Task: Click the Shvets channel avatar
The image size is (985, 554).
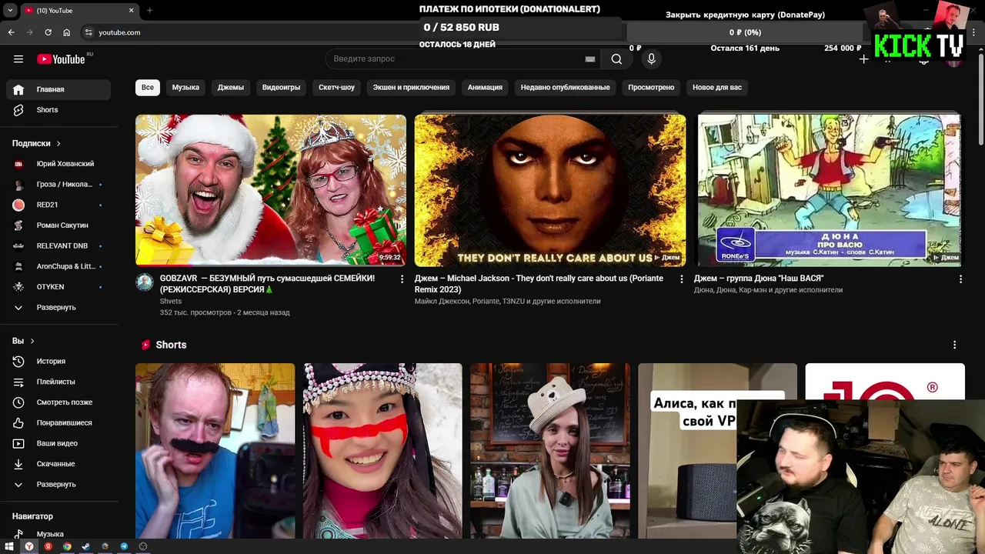Action: (x=145, y=282)
